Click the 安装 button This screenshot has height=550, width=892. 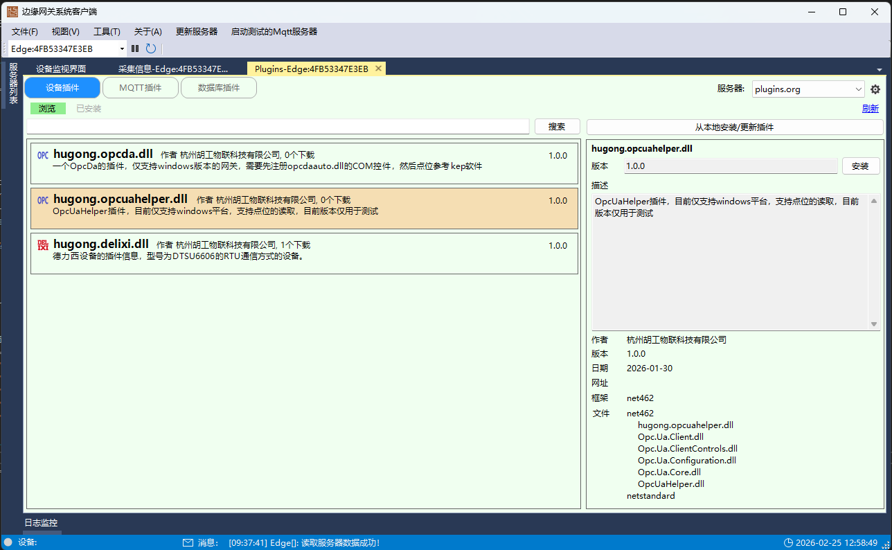pyautogui.click(x=860, y=166)
